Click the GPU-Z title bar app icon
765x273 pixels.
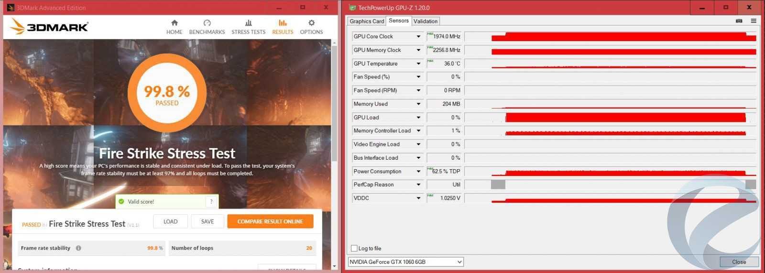pyautogui.click(x=352, y=8)
